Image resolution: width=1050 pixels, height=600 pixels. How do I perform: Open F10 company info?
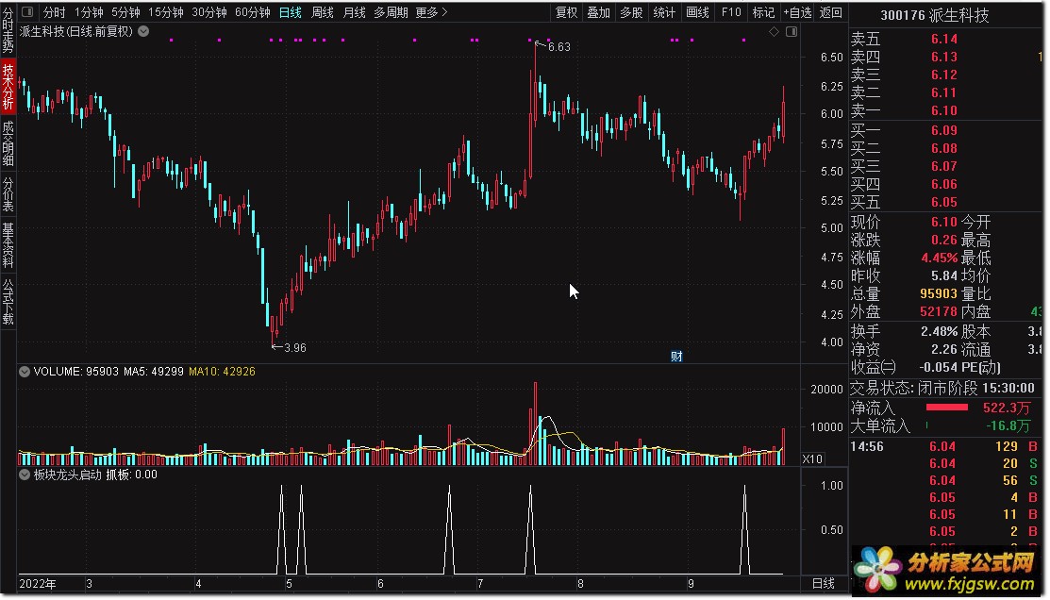point(731,12)
